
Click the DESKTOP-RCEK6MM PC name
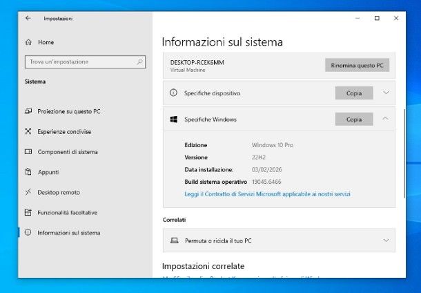197,63
